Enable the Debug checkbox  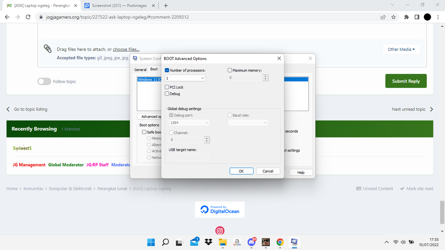[x=167, y=94]
